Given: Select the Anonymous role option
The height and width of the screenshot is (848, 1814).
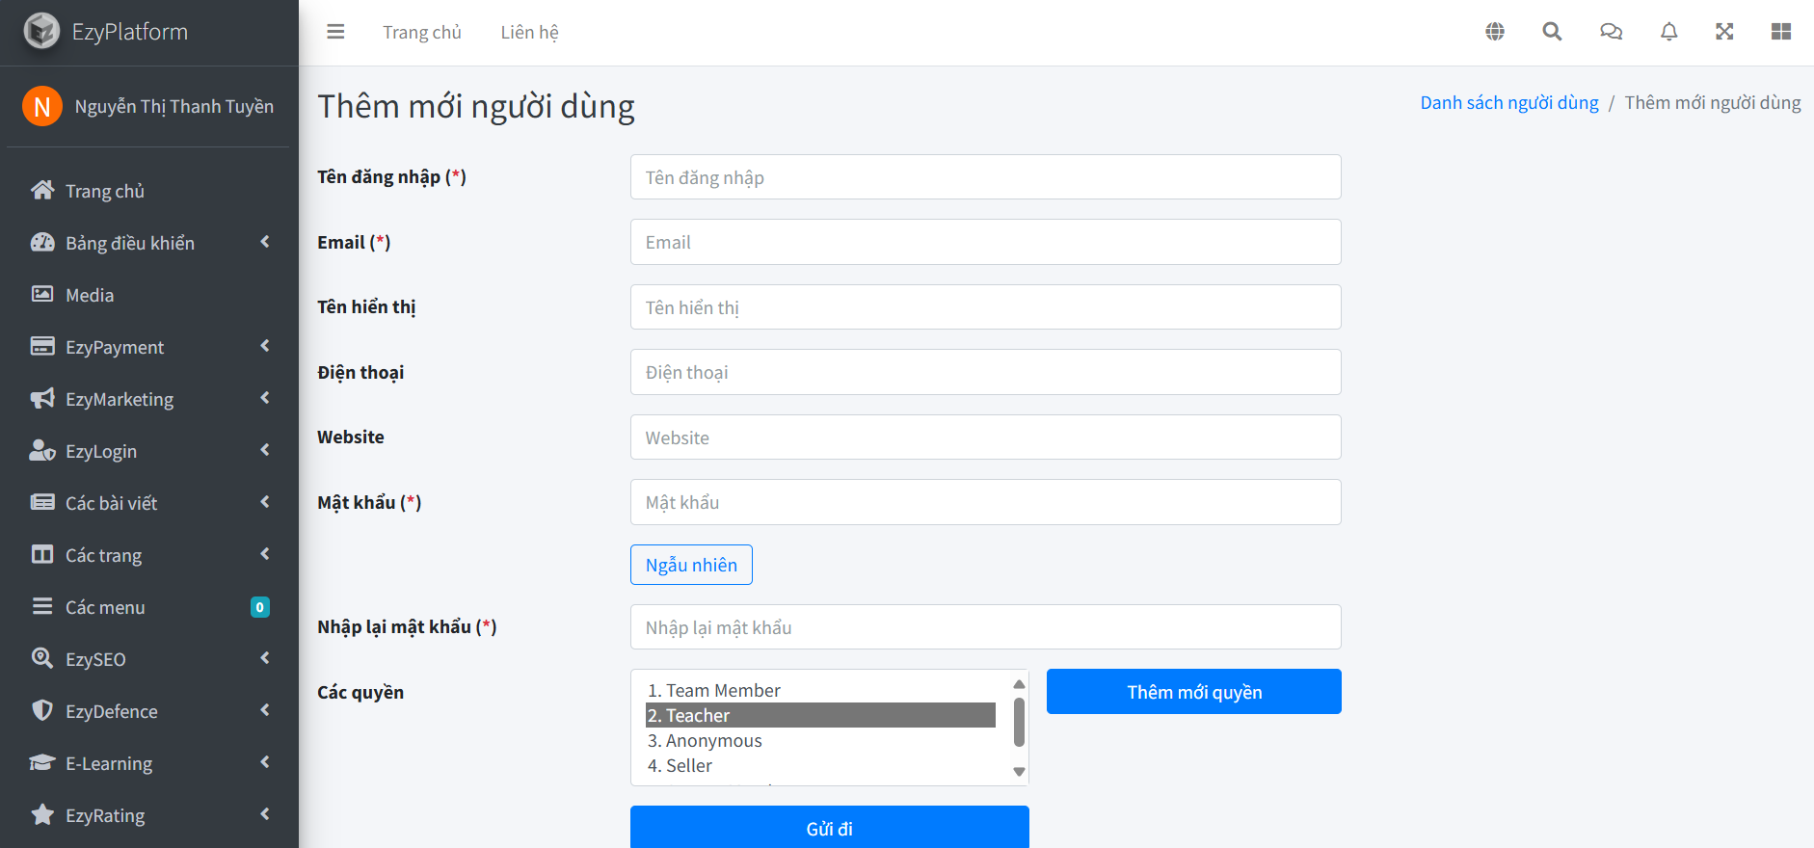Looking at the screenshot, I should 819,740.
